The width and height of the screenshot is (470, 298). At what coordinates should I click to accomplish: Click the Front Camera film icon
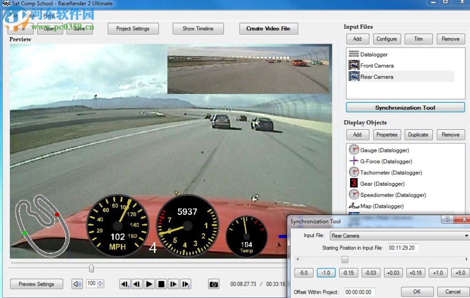[354, 65]
